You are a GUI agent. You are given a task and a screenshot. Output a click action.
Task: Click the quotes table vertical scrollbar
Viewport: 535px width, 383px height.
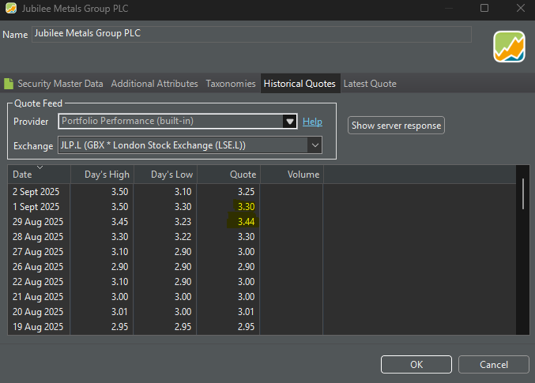522,193
